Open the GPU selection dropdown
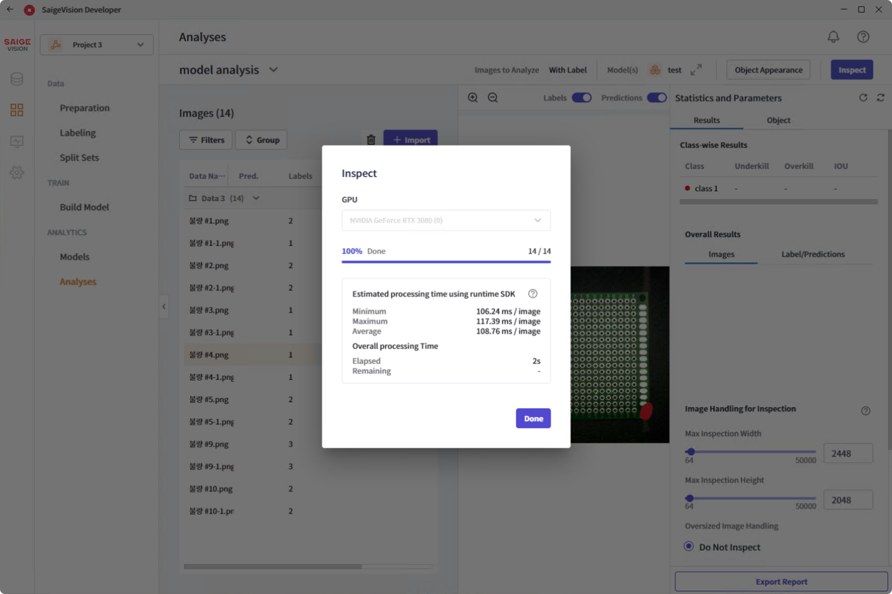 (446, 220)
